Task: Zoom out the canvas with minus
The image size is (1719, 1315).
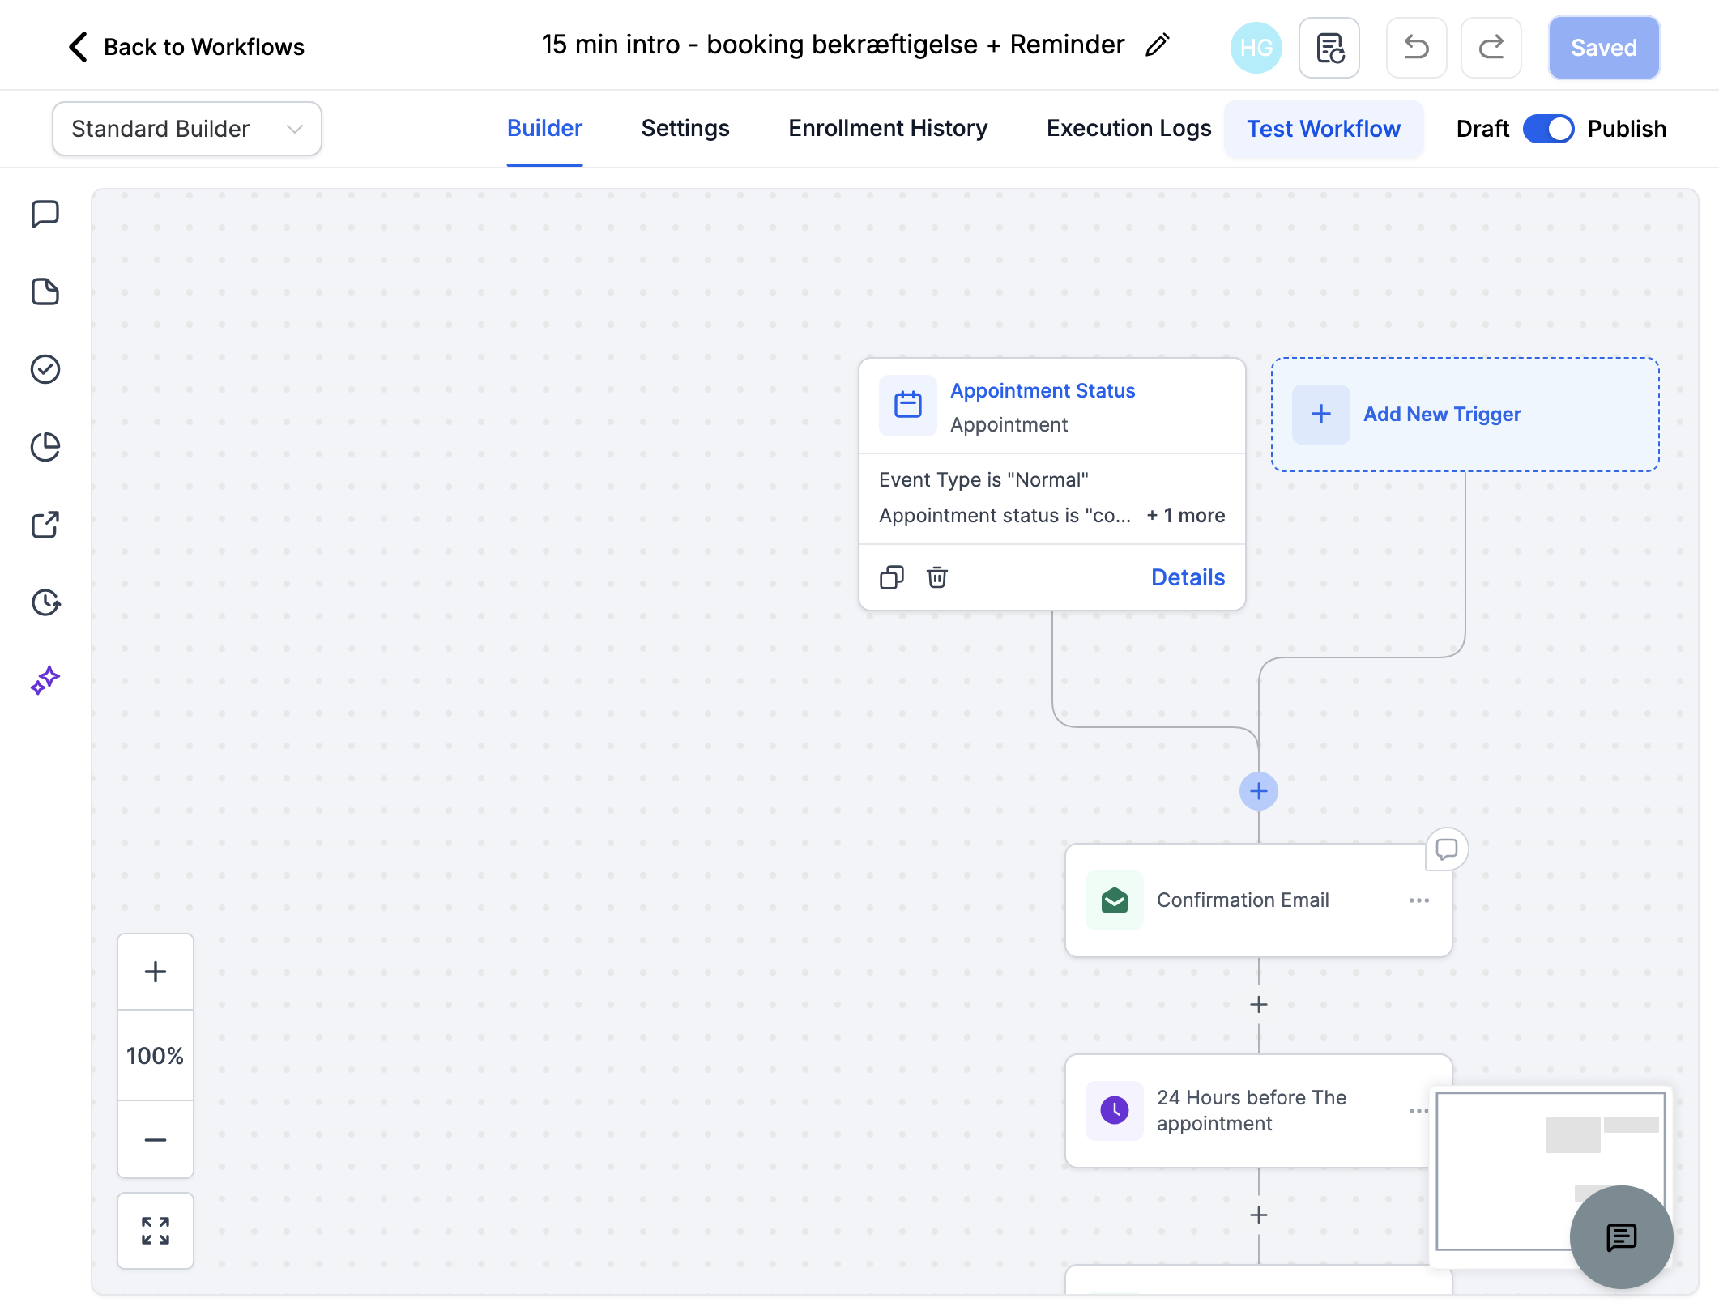Action: (156, 1140)
